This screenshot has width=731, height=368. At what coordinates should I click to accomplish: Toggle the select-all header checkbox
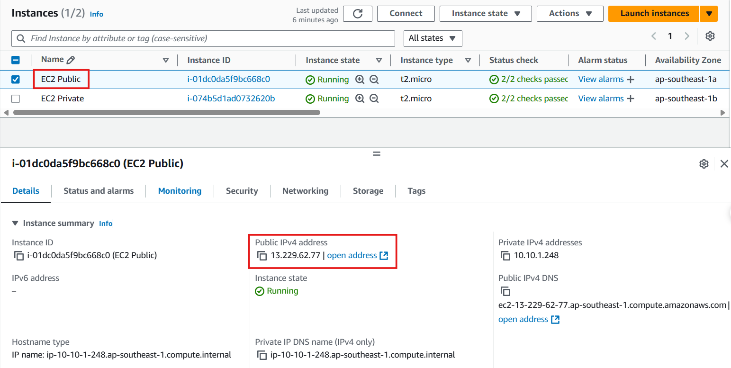pos(16,60)
